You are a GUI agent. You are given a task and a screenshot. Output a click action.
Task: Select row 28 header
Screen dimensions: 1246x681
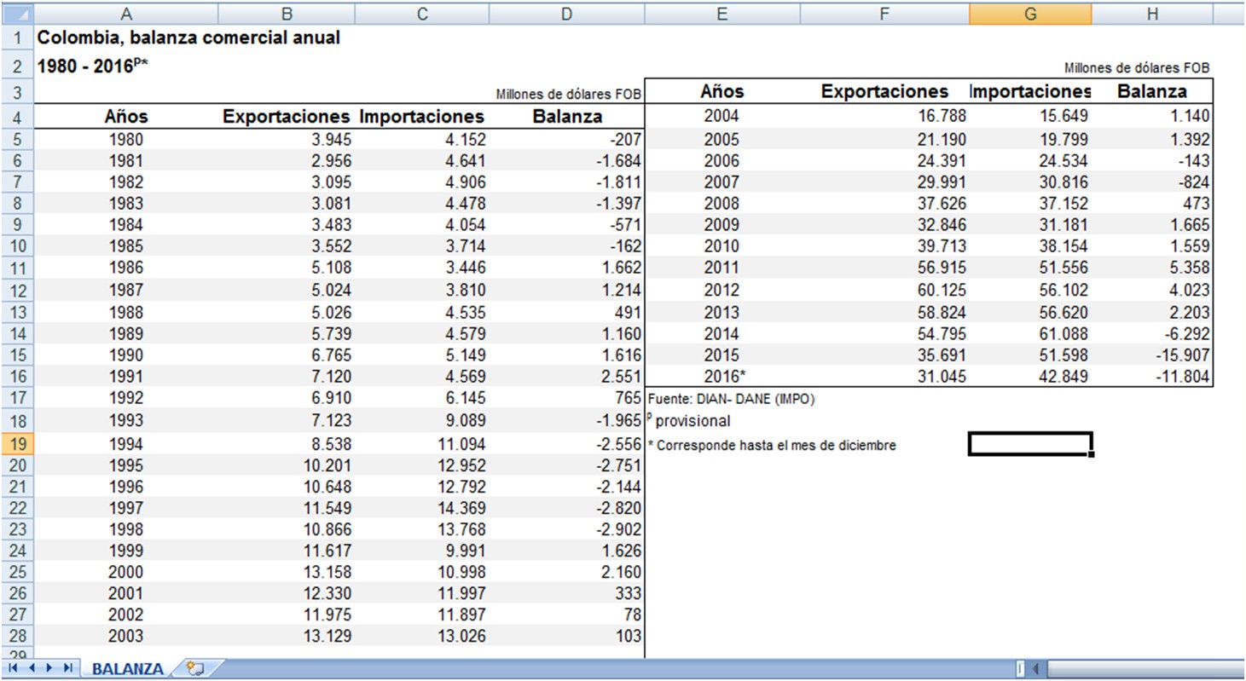18,636
